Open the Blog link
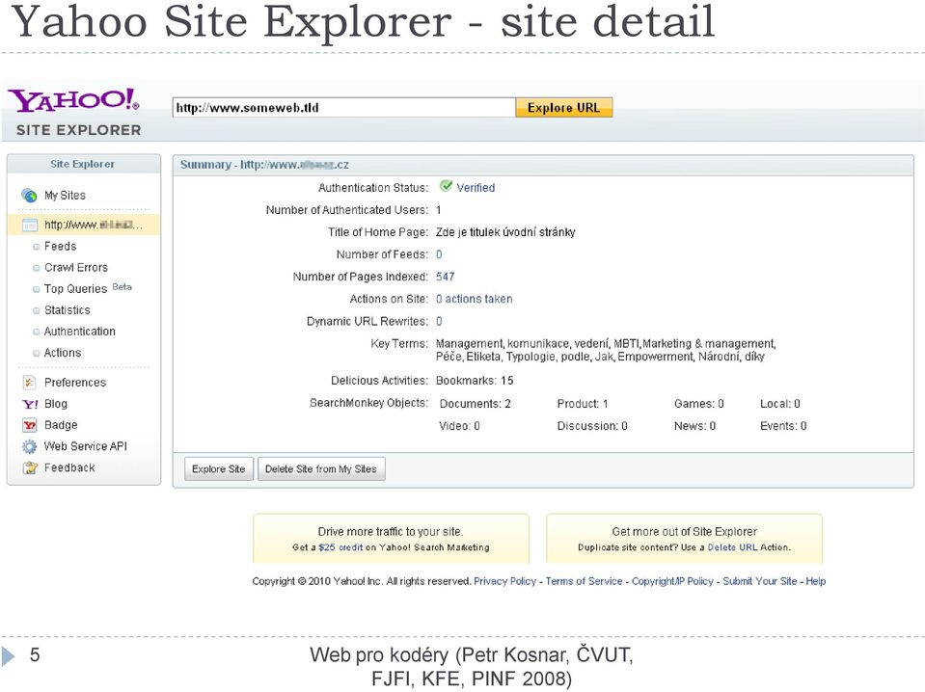 pos(55,404)
